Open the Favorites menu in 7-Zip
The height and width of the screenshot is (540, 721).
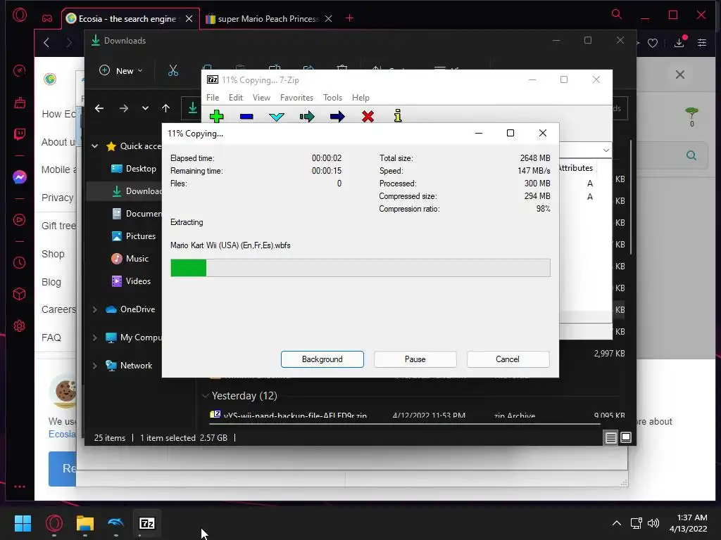click(x=296, y=97)
